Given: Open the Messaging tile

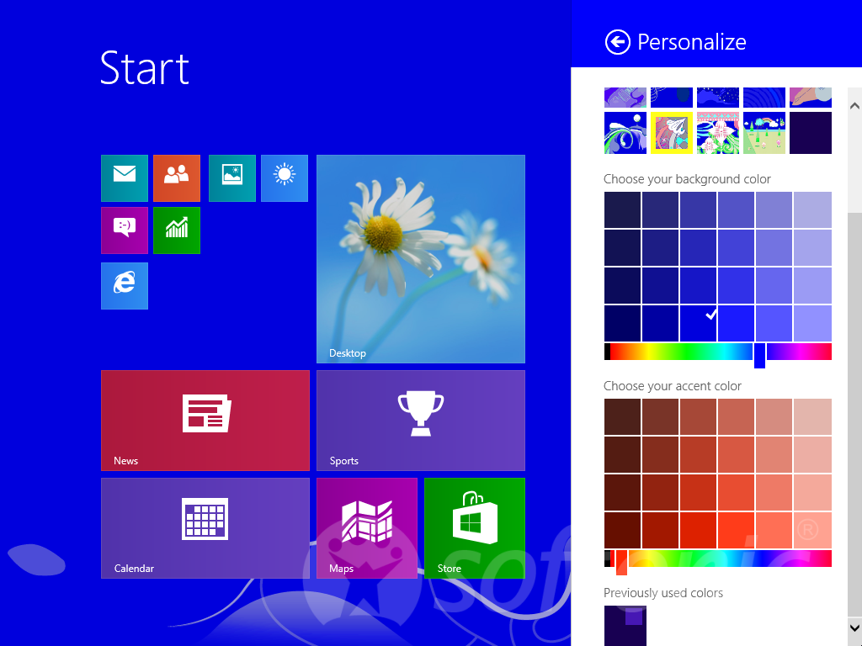Looking at the screenshot, I should point(125,230).
